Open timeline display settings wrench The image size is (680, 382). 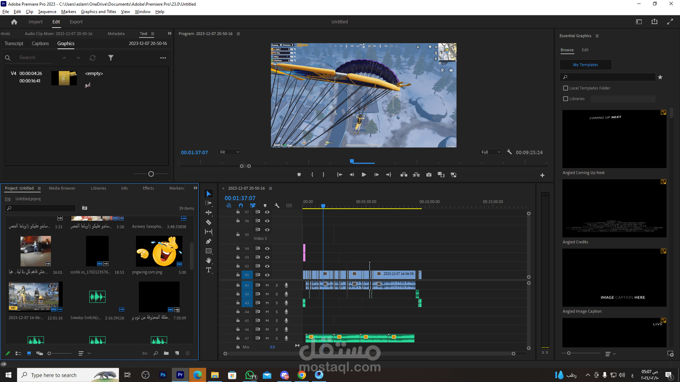277,206
